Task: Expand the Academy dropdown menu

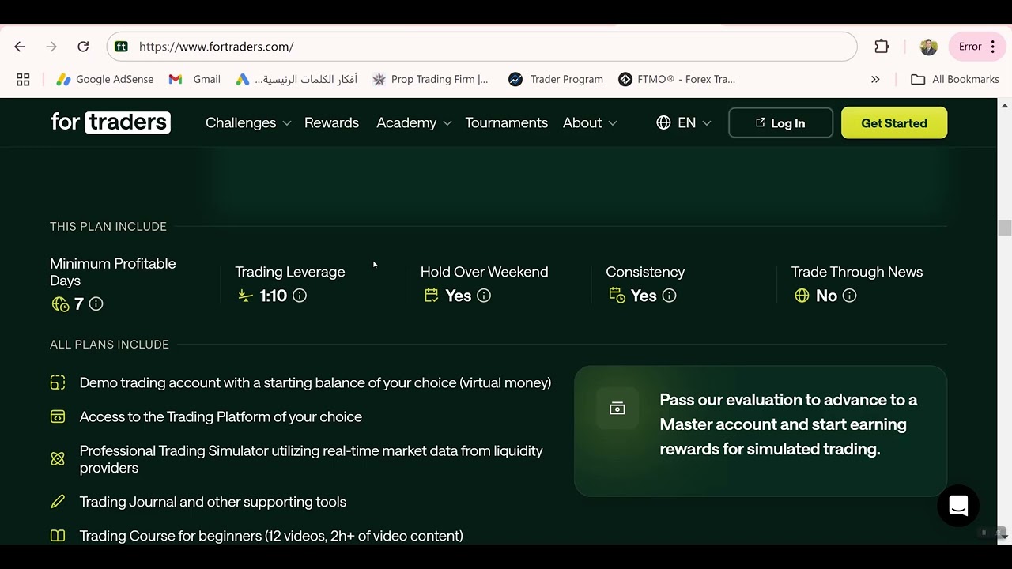Action: 413,122
